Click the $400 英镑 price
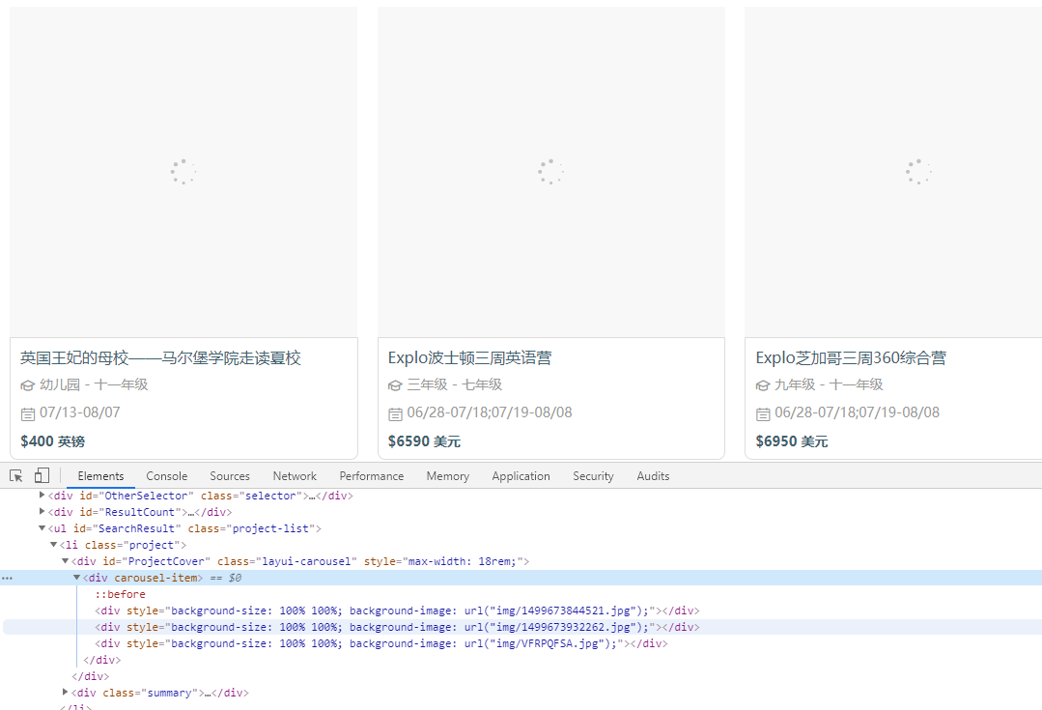Viewport: 1042px width, 710px height. tap(52, 441)
